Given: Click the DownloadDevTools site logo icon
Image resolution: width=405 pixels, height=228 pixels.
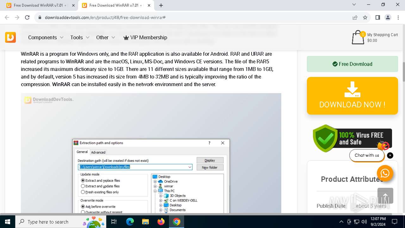Looking at the screenshot, I should [10, 37].
